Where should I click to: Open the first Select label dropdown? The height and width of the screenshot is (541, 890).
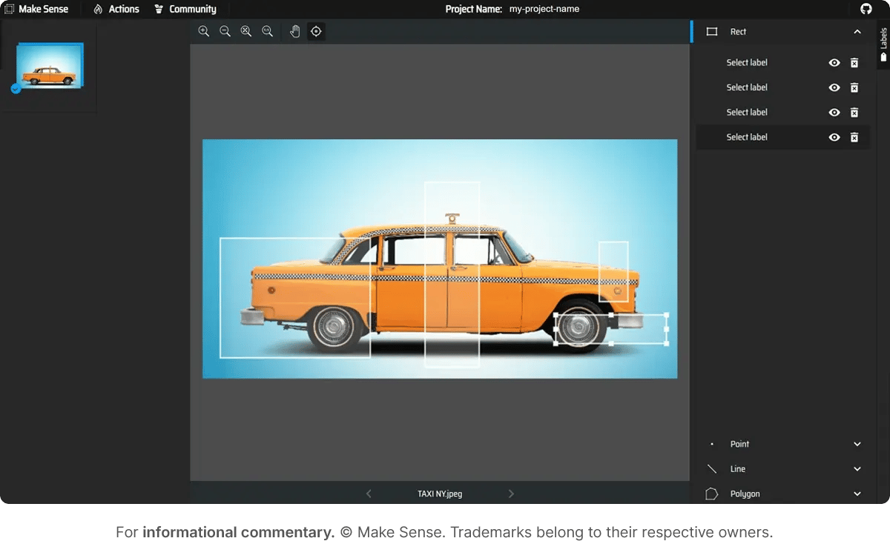(x=747, y=62)
